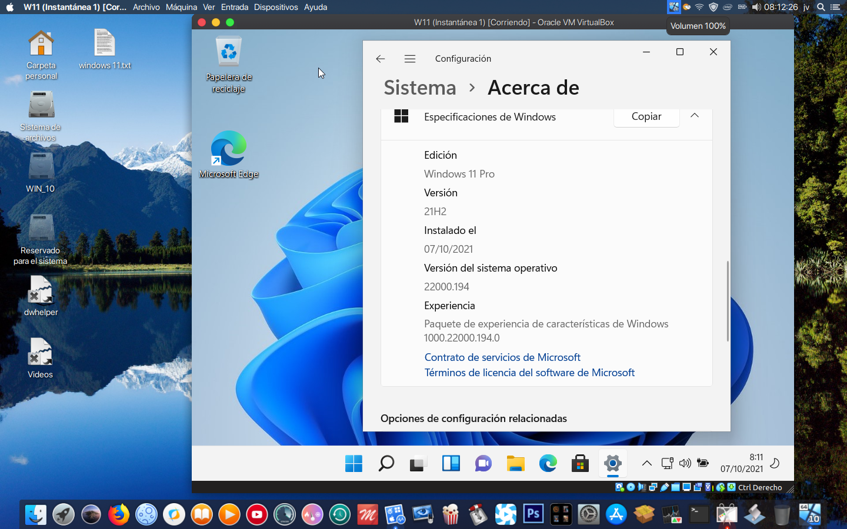Viewport: 847px width, 529px height.
Task: Open the Dispositivos menu
Action: click(x=276, y=7)
